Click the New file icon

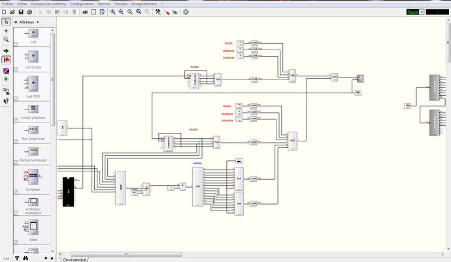[x=5, y=12]
